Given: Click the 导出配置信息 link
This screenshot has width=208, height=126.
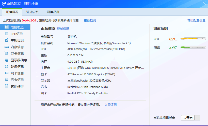Looking at the screenshot, I should (x=196, y=20).
